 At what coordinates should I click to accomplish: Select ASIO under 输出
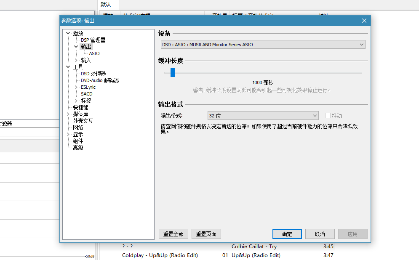[x=94, y=53]
